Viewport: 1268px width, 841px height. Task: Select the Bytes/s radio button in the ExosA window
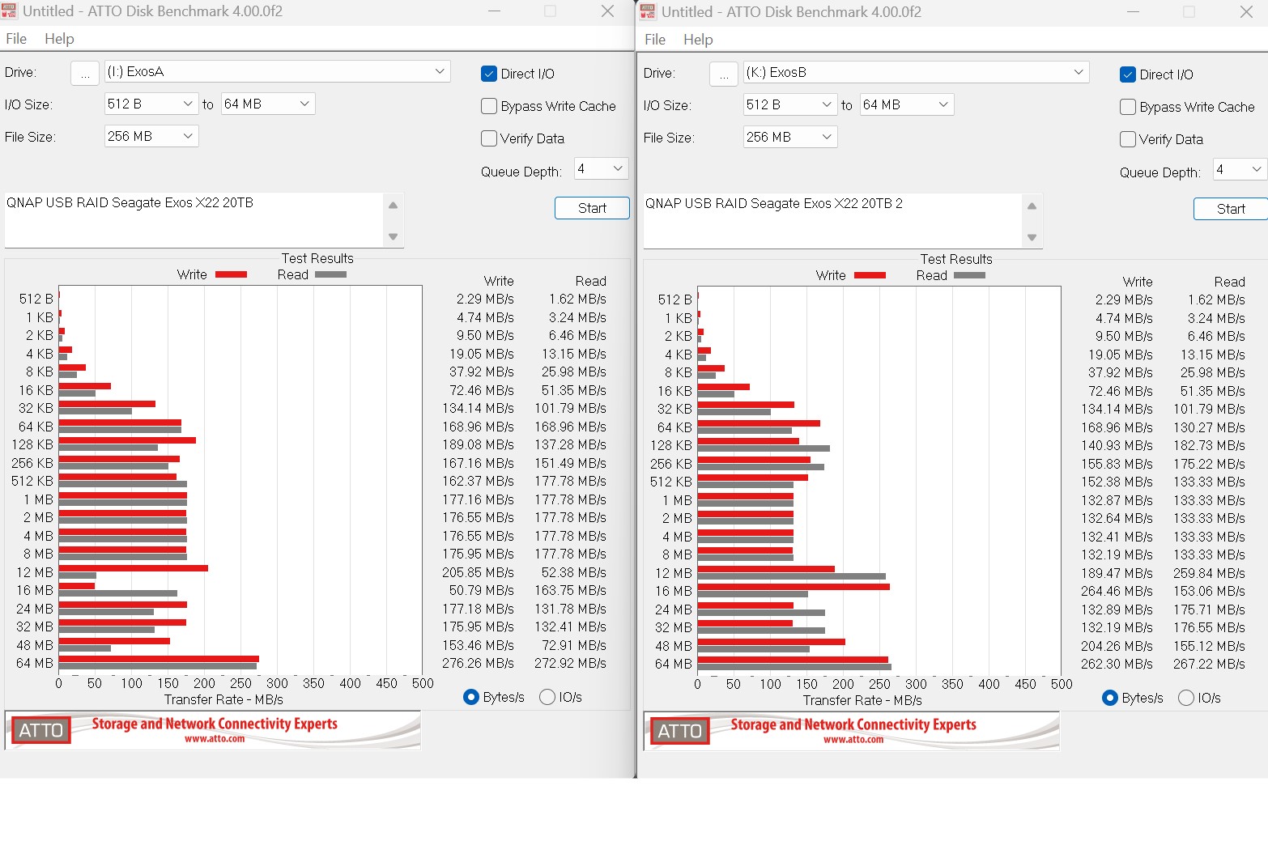pos(471,697)
